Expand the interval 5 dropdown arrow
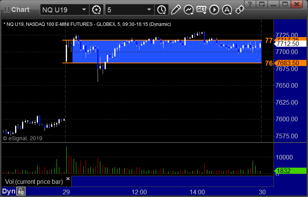308x197 pixels. point(149,10)
